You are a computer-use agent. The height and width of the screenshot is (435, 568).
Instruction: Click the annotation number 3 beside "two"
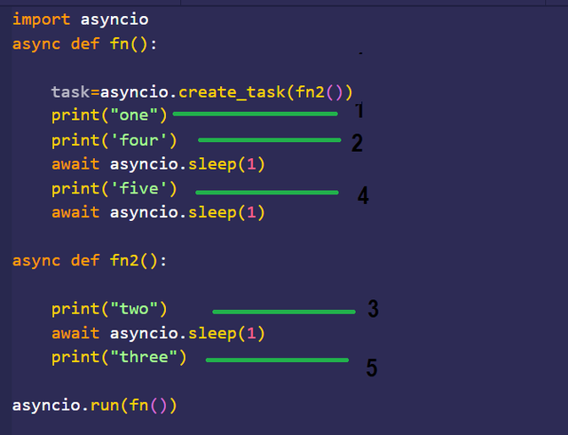pos(374,309)
